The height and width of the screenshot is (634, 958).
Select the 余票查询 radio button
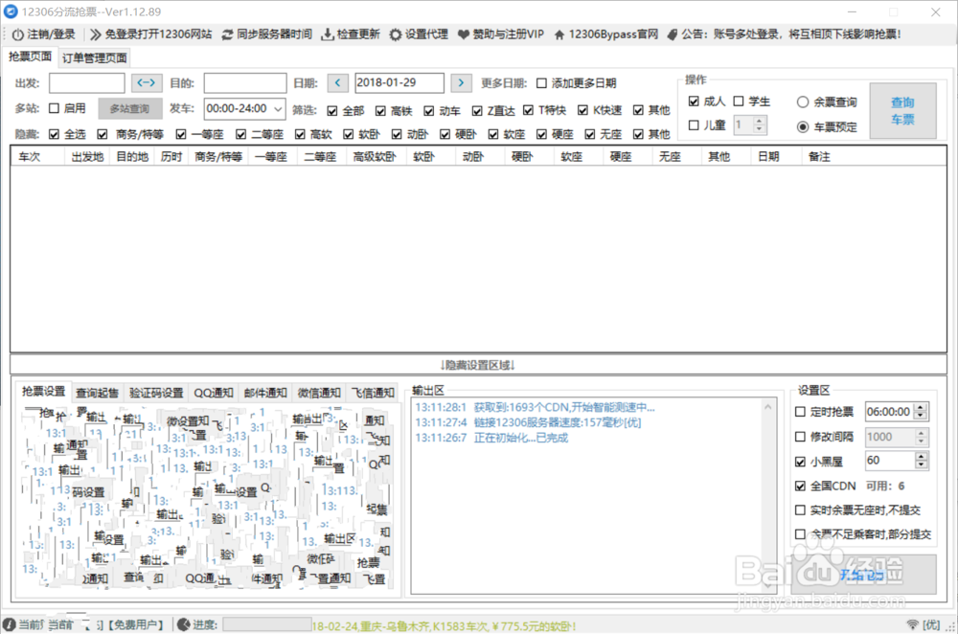(x=803, y=102)
